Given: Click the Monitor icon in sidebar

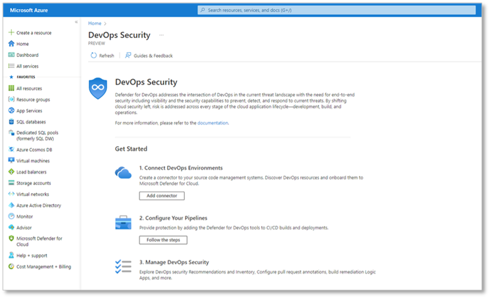Looking at the screenshot, I should point(12,216).
